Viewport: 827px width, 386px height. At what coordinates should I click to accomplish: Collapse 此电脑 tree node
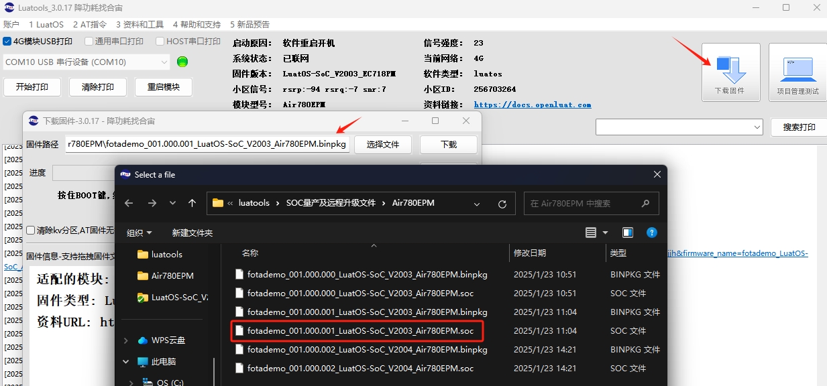tap(125, 362)
